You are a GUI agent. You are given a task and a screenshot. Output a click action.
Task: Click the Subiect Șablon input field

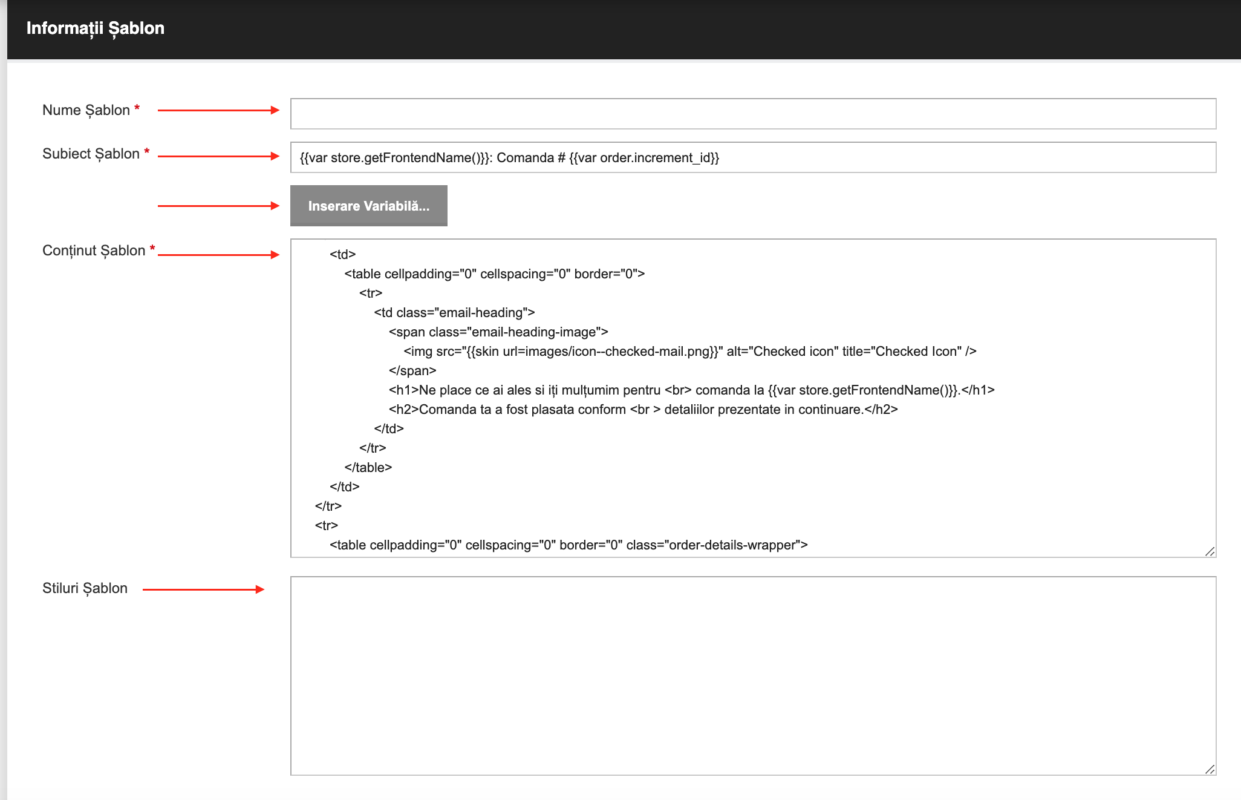click(753, 157)
